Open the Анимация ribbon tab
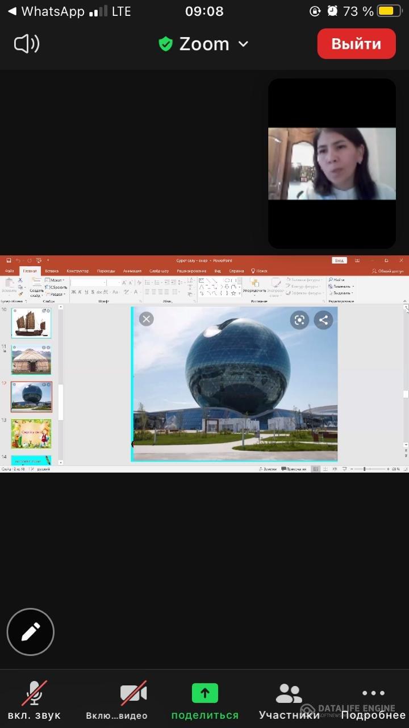 [132, 271]
